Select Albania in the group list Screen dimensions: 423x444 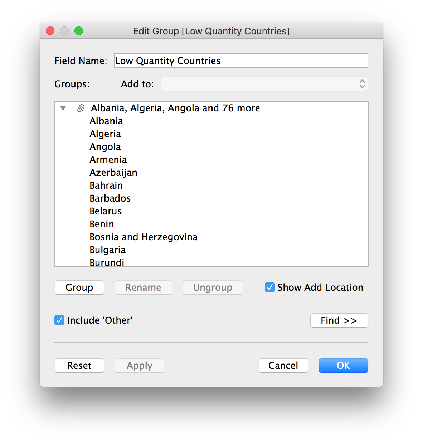tap(106, 121)
